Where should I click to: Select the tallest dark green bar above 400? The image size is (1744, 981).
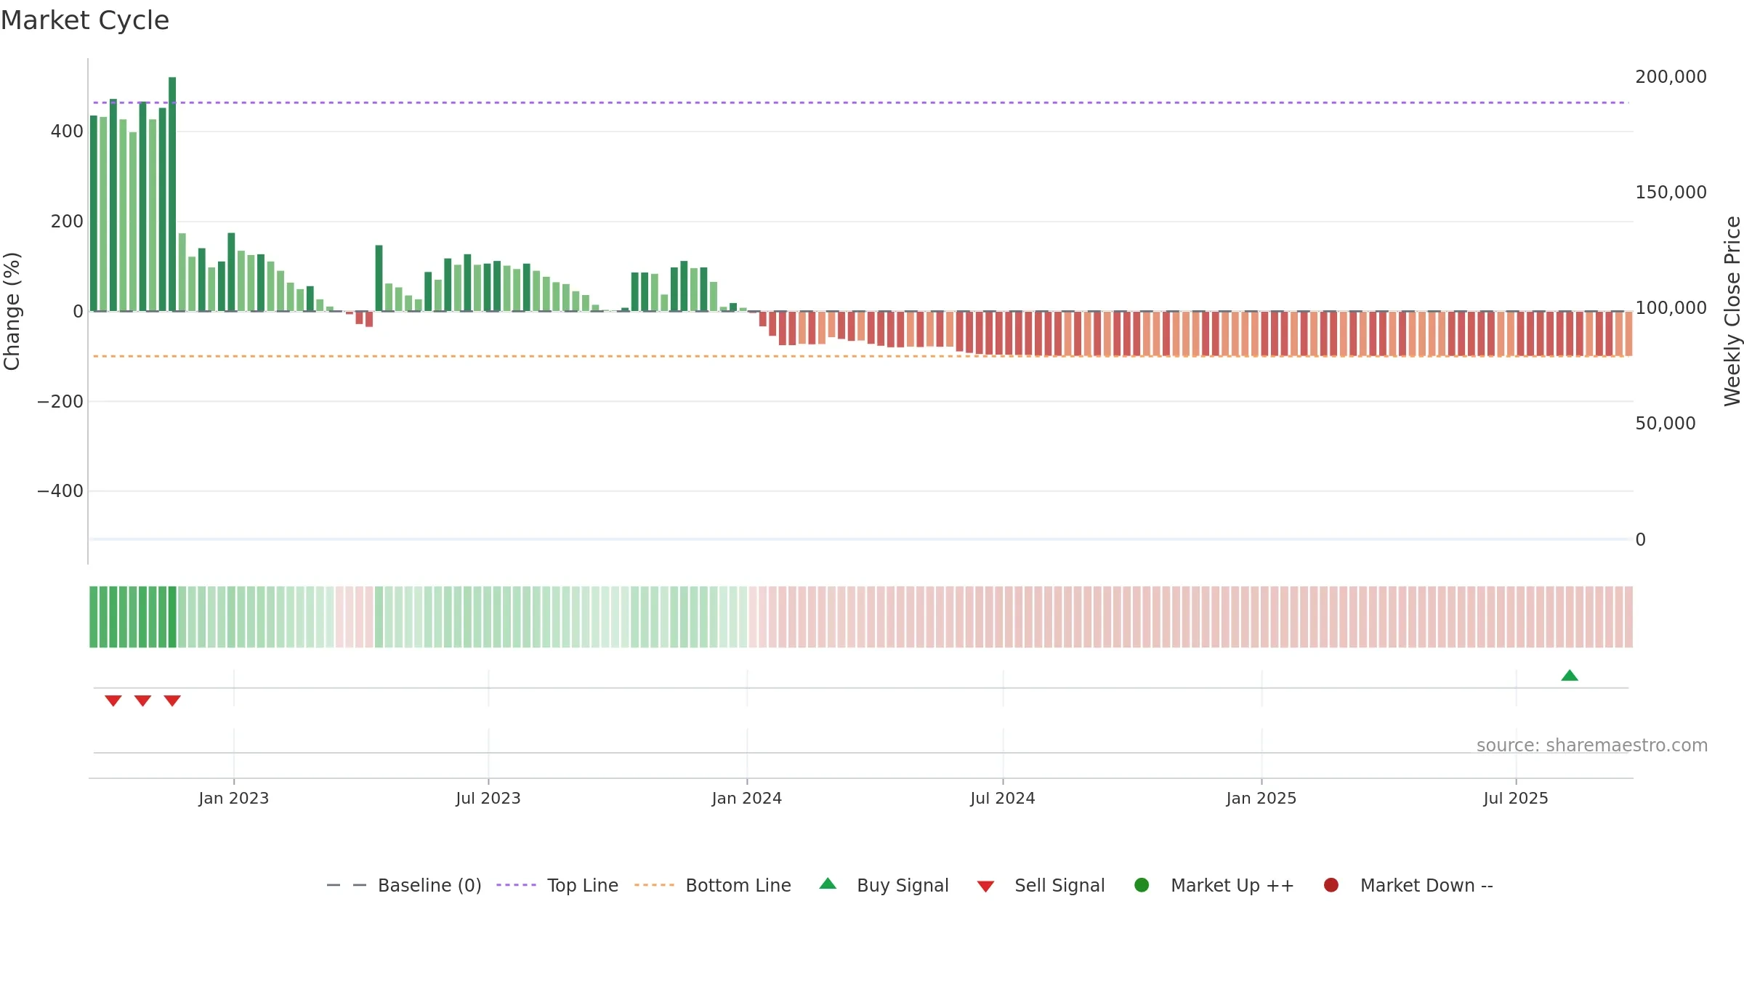coord(172,194)
